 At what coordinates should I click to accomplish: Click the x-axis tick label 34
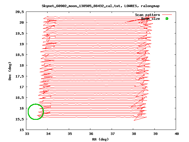tap(48, 134)
